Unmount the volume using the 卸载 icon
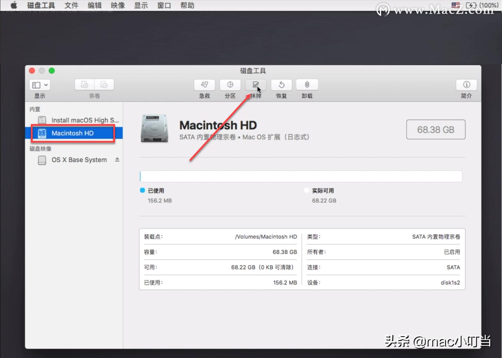 pyautogui.click(x=307, y=85)
